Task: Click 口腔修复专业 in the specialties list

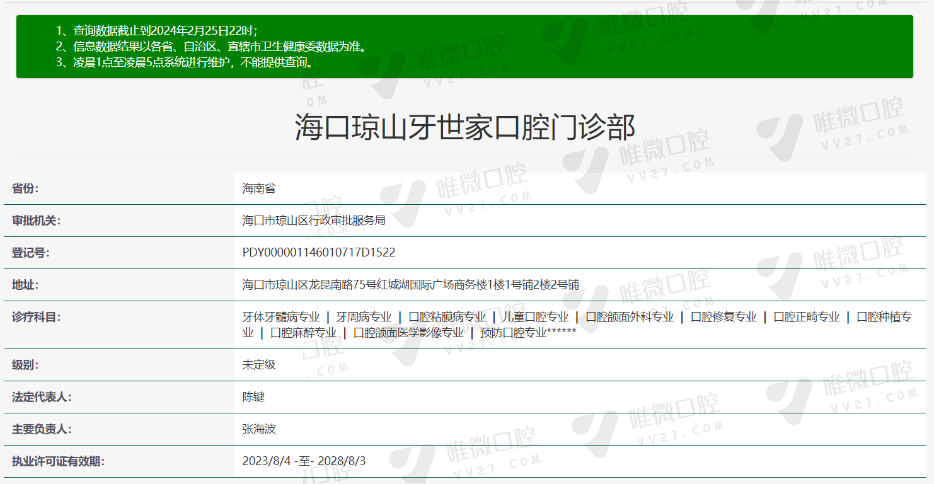Action: (724, 317)
